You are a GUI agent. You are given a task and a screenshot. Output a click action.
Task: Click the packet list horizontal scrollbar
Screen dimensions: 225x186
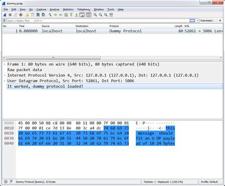point(53,58)
